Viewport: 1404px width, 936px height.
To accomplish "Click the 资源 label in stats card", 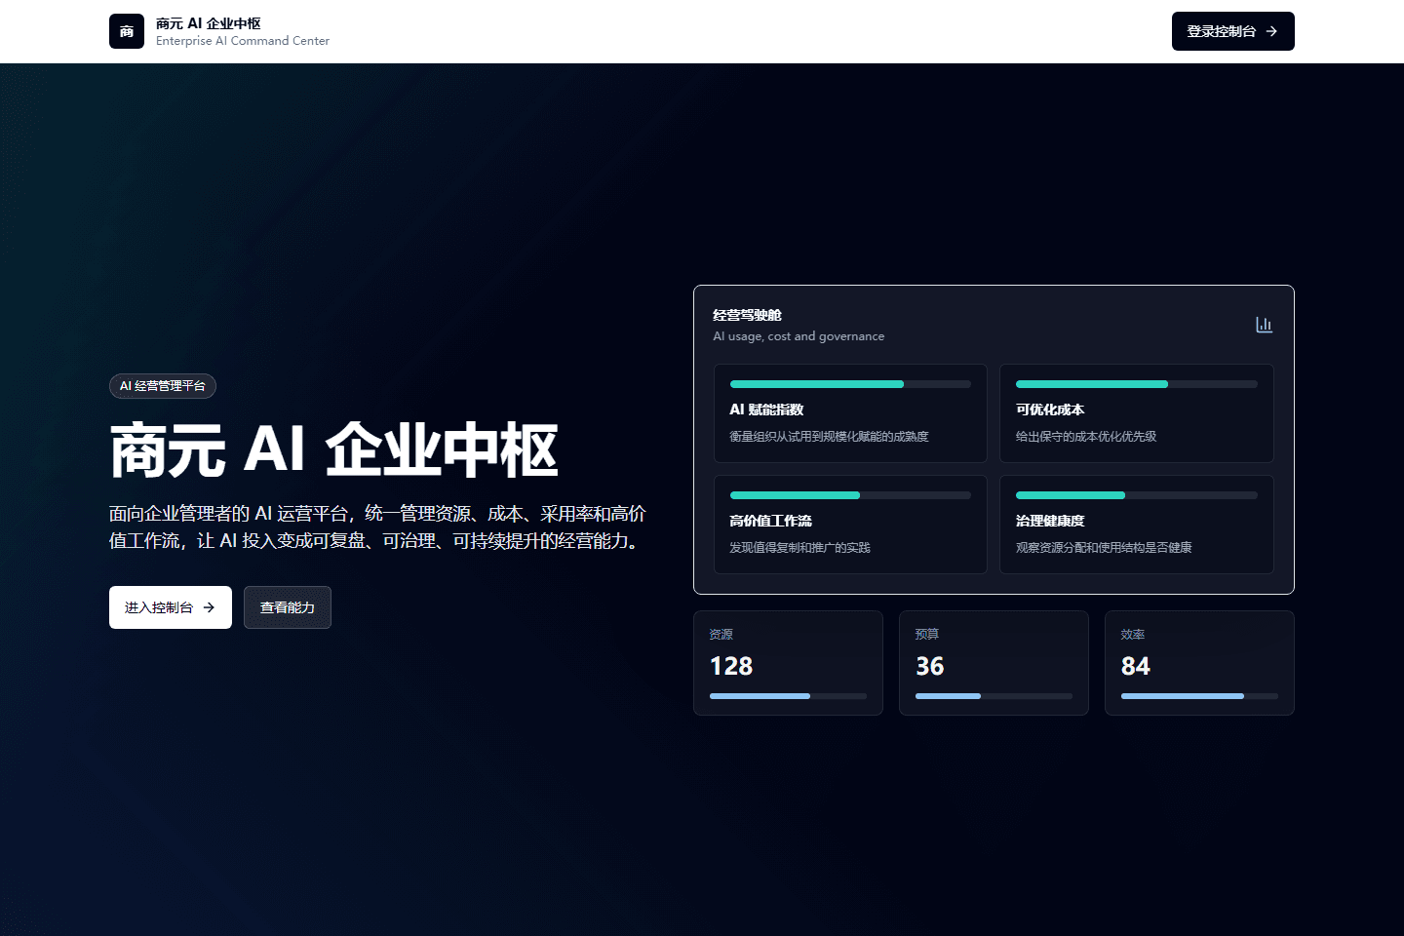I will (721, 634).
